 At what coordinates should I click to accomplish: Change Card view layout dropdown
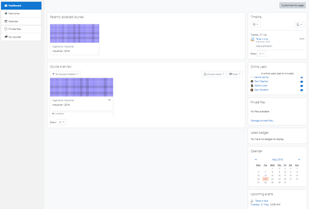(x=235, y=74)
